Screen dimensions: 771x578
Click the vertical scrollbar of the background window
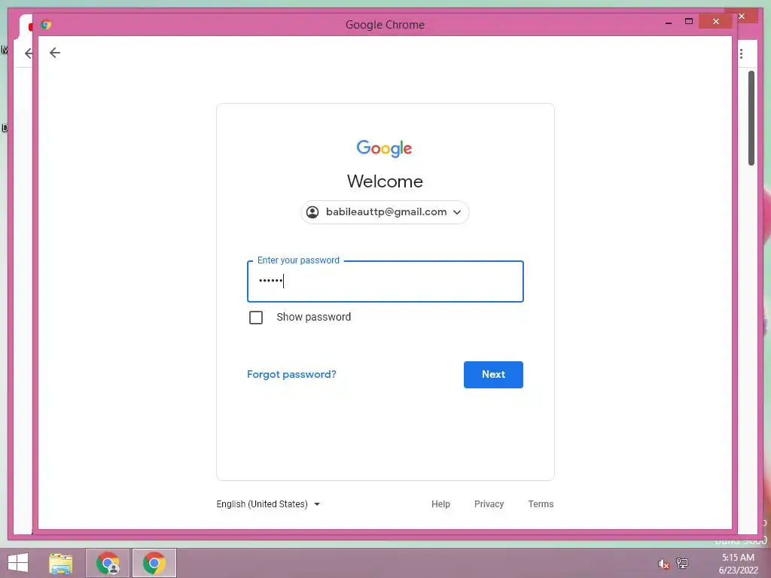(751, 118)
